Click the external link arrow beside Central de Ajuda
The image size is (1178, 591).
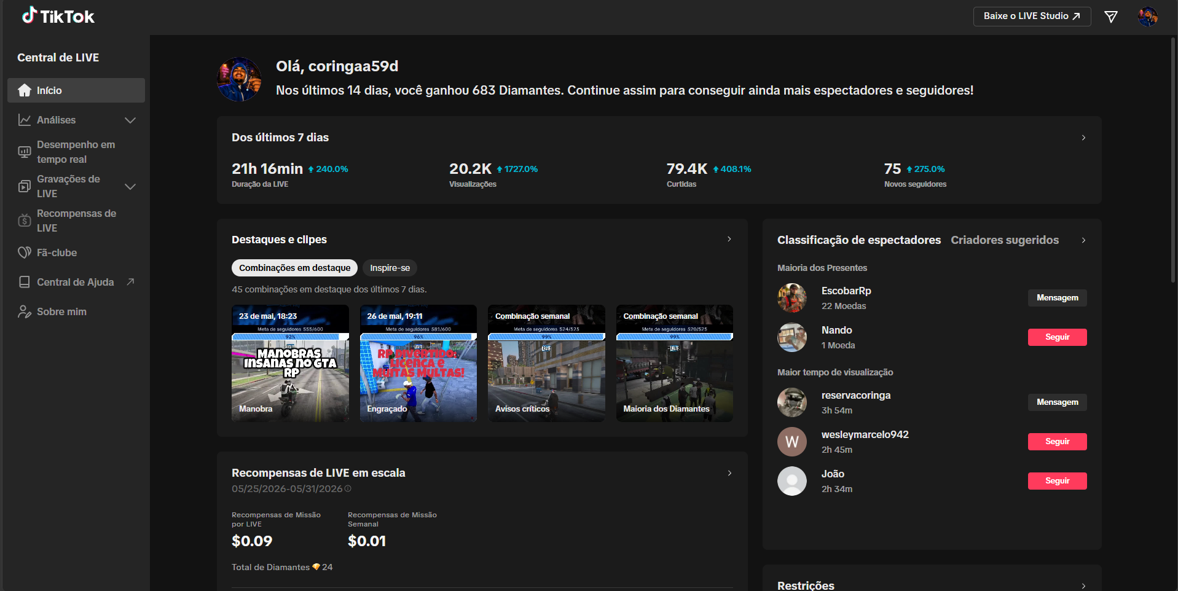(130, 282)
